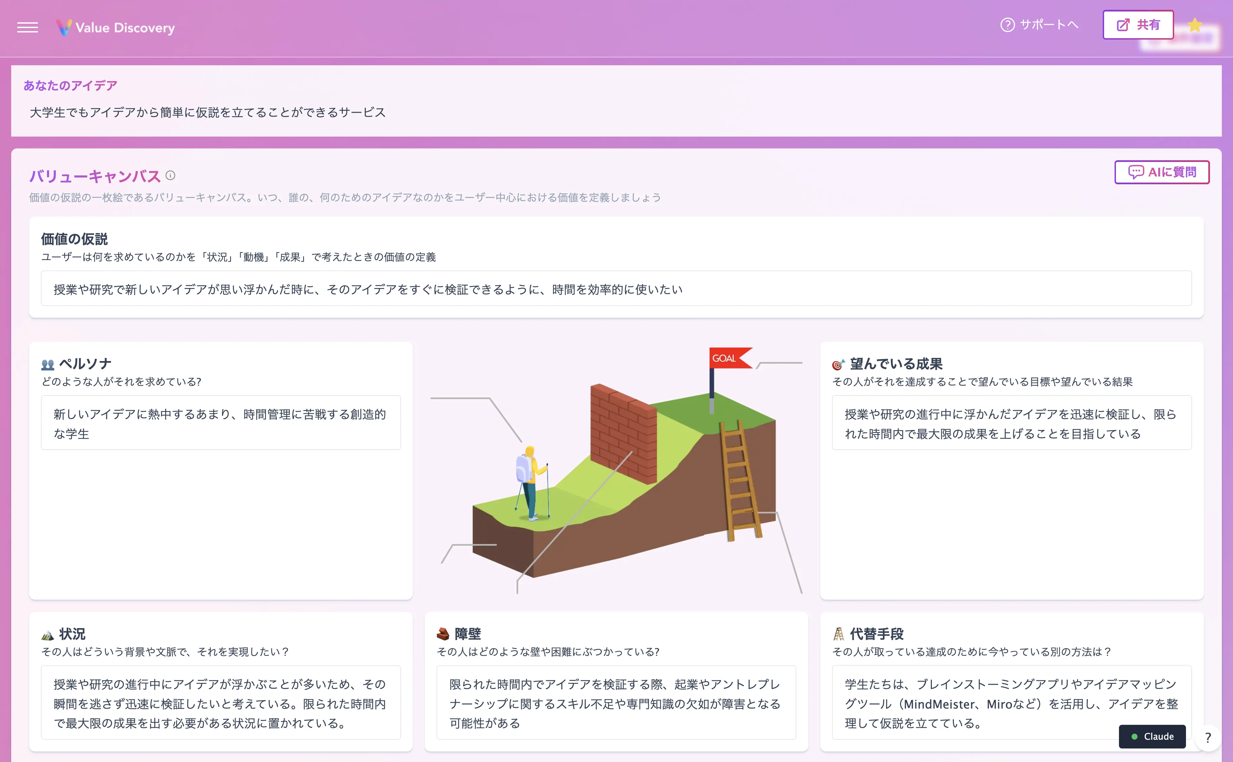This screenshot has height=762, width=1233.
Task: Click the round ? help button
Action: click(x=1208, y=737)
